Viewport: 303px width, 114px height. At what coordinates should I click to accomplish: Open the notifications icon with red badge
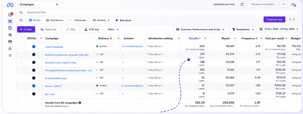pos(10,14)
